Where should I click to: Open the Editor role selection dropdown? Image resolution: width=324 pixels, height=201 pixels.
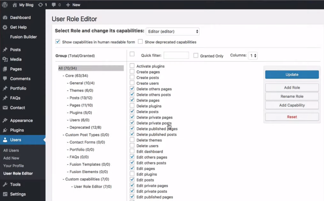[173, 32]
